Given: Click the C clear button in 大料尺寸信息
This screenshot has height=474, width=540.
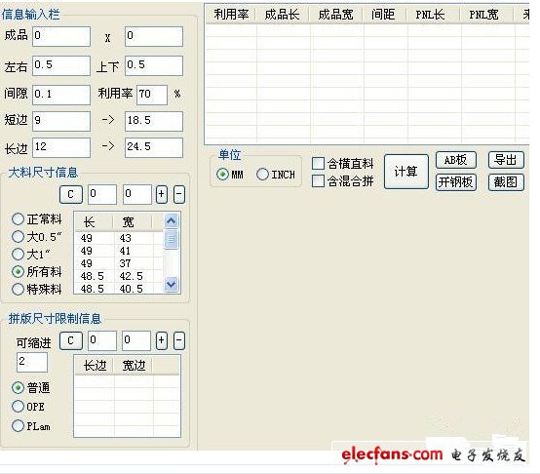Looking at the screenshot, I should 71,195.
